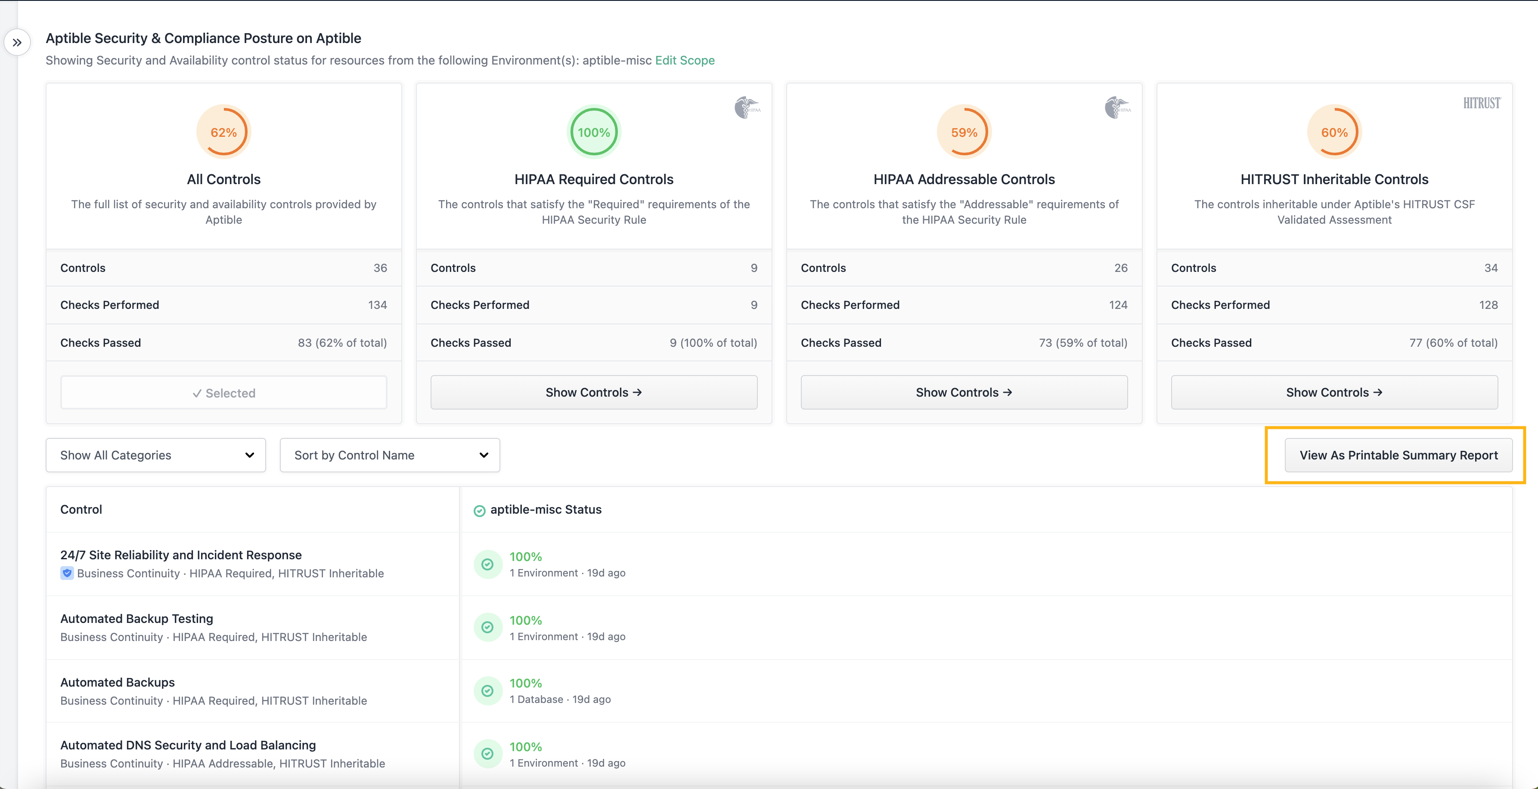Image resolution: width=1538 pixels, height=789 pixels.
Task: Click the Selected button on All Controls card
Action: coord(223,393)
